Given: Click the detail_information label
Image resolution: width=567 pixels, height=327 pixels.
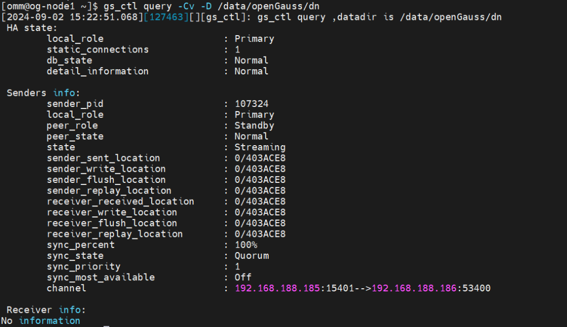Looking at the screenshot, I should (x=98, y=71).
